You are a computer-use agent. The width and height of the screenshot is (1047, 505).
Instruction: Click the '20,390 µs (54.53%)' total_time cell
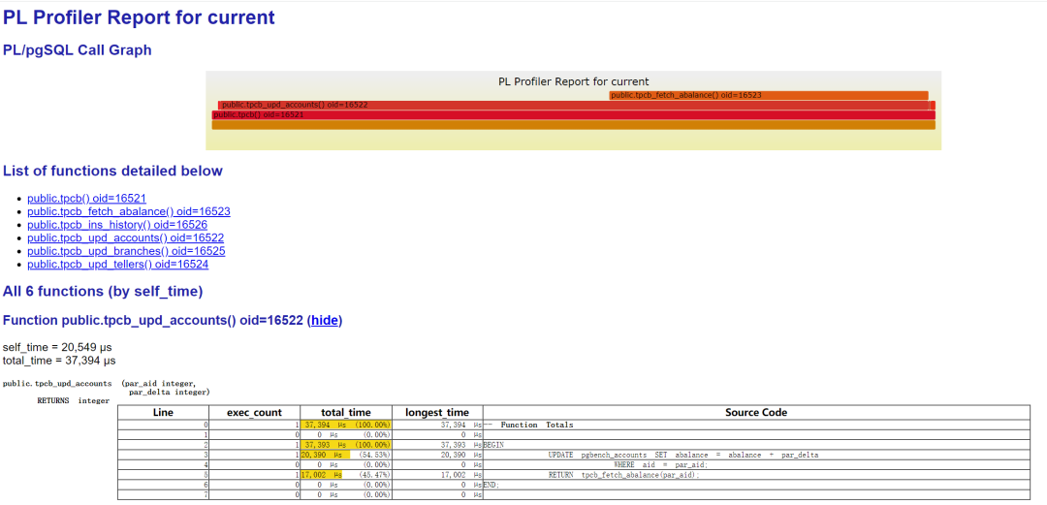[346, 455]
